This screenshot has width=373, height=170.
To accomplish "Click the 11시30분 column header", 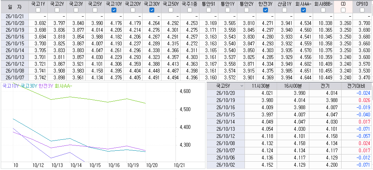I will coord(260,86).
